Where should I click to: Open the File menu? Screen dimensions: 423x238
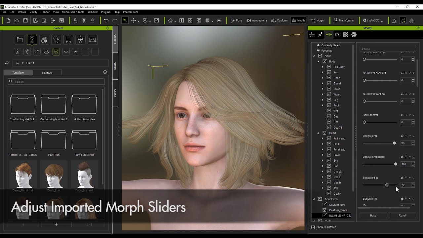[4, 12]
